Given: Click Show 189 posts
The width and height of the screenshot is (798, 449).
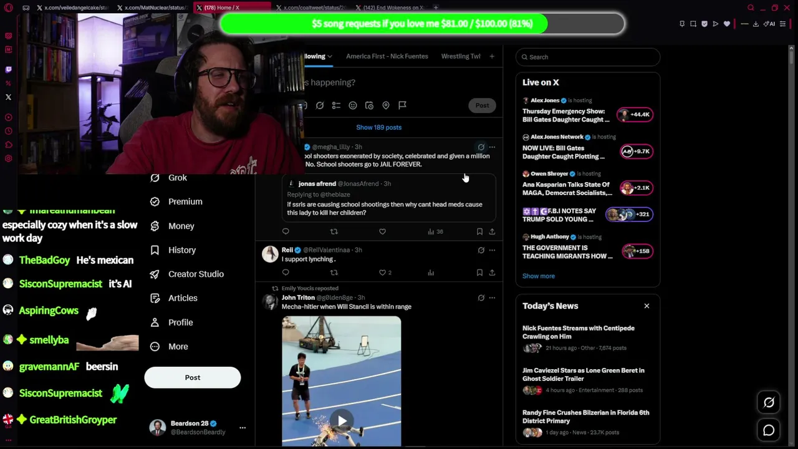Looking at the screenshot, I should tap(379, 127).
